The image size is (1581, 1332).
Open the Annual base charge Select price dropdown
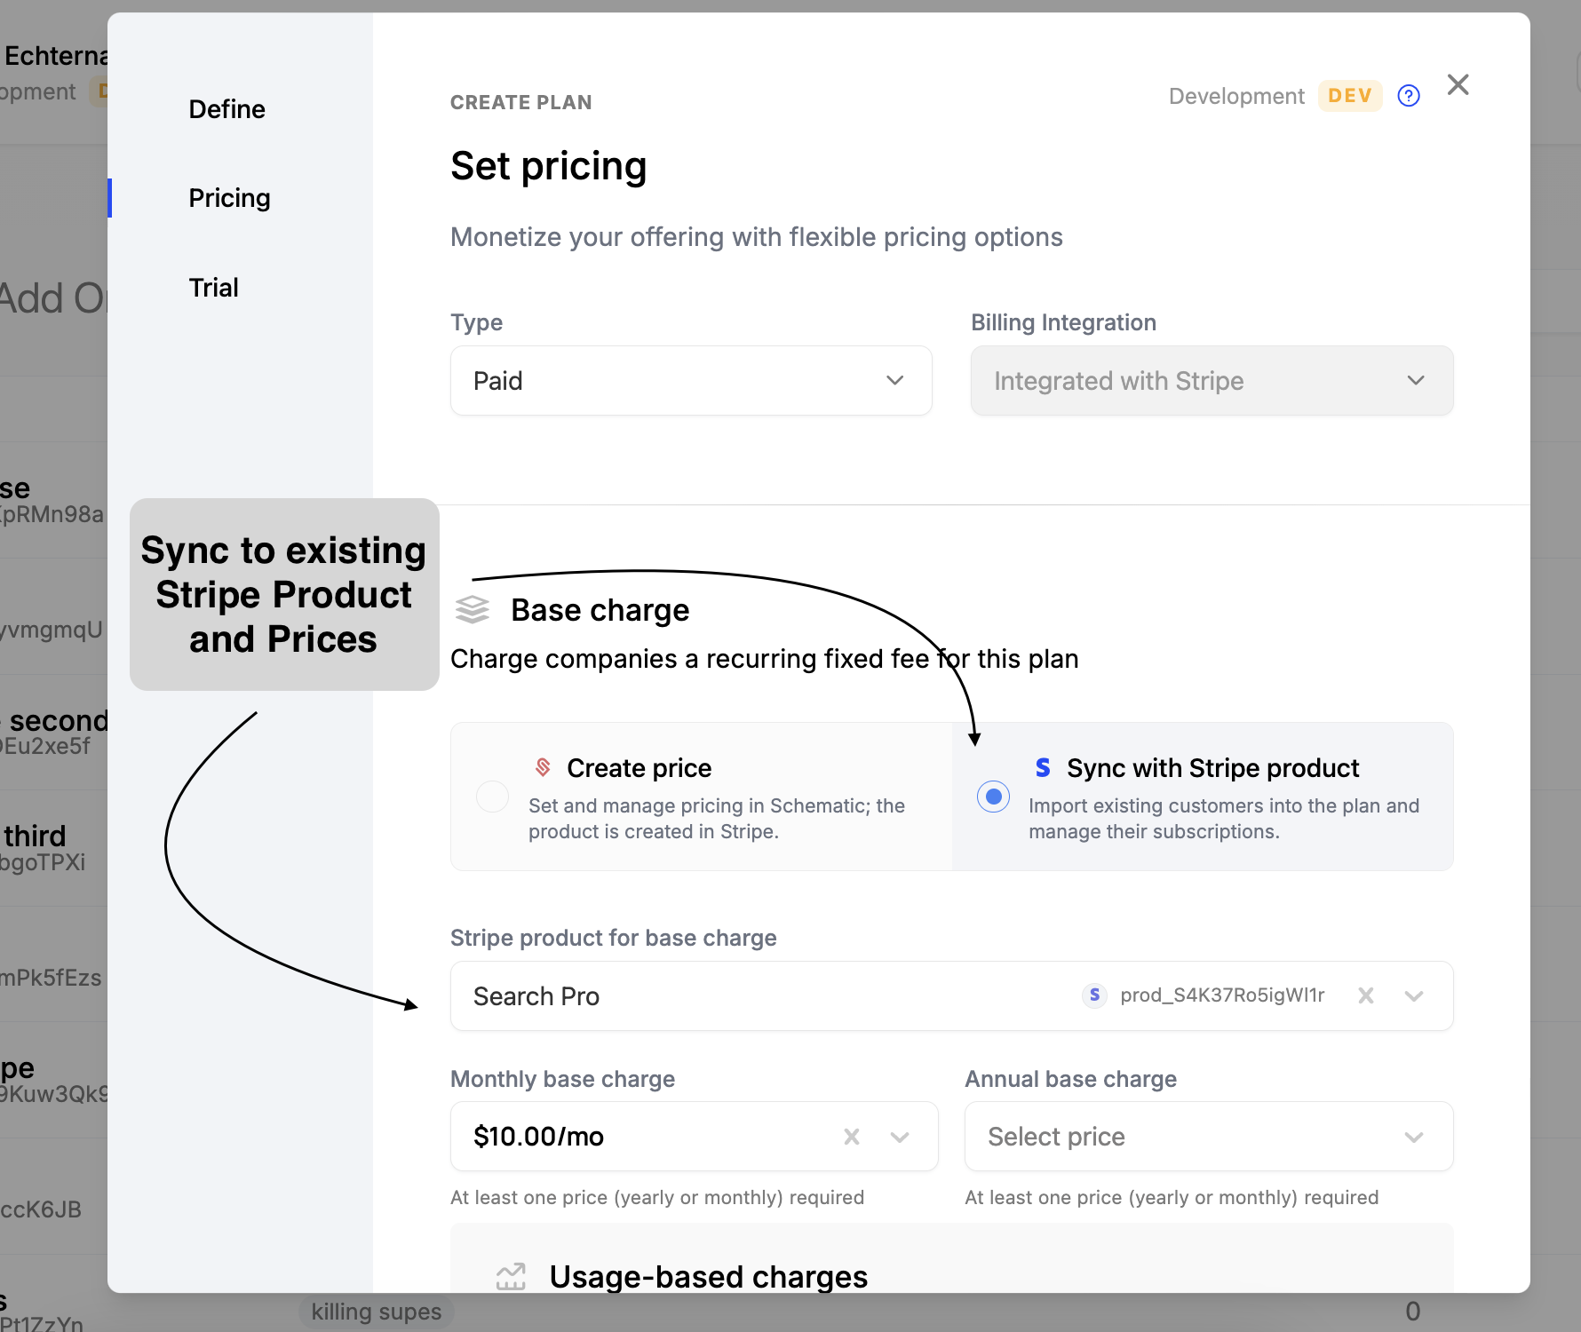(1414, 1137)
